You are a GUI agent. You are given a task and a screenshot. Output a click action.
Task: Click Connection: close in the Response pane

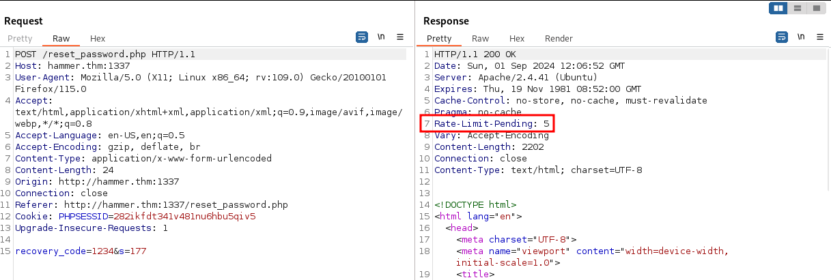(481, 159)
